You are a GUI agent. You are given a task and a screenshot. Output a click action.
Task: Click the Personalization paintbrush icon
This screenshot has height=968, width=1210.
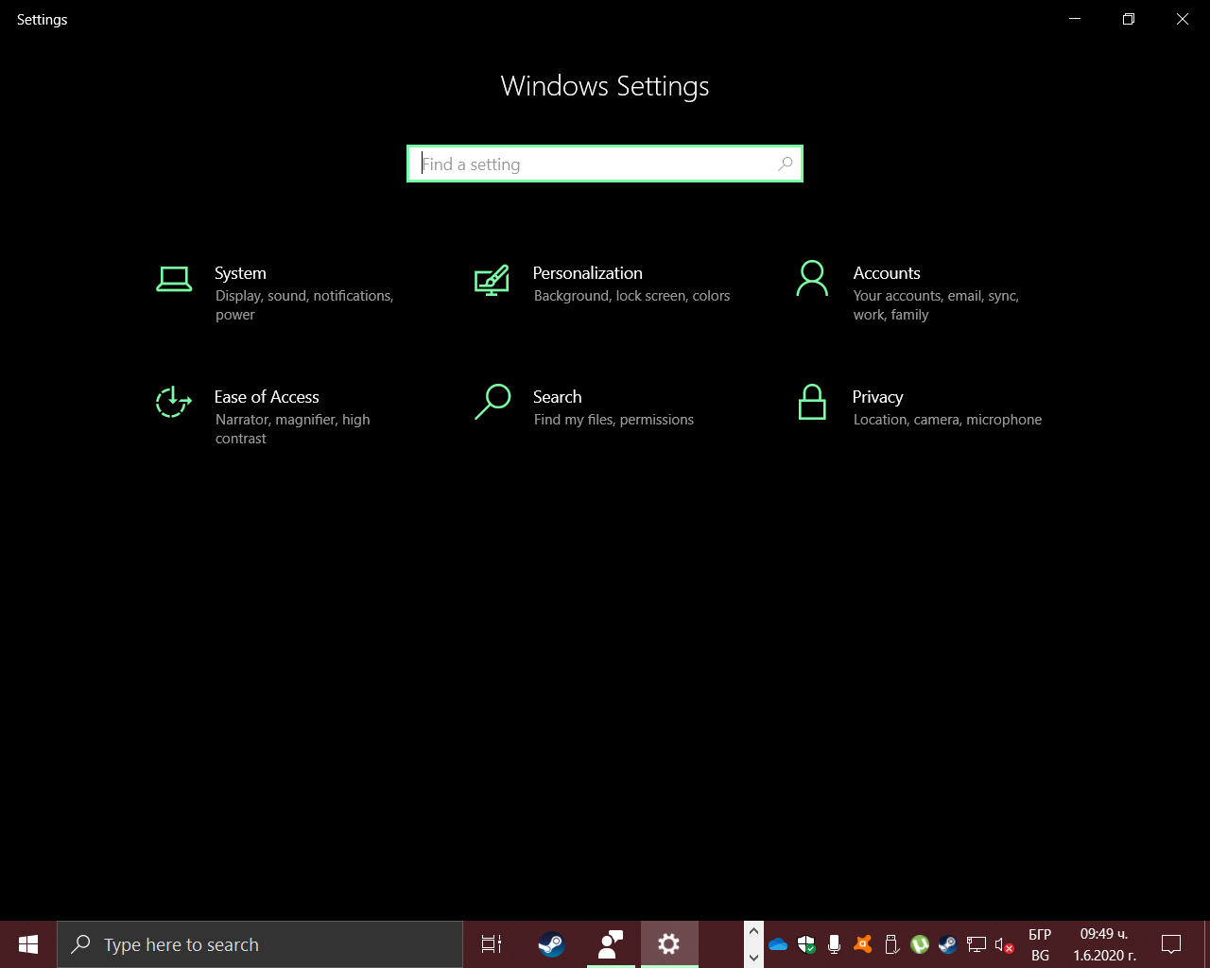[x=492, y=280]
